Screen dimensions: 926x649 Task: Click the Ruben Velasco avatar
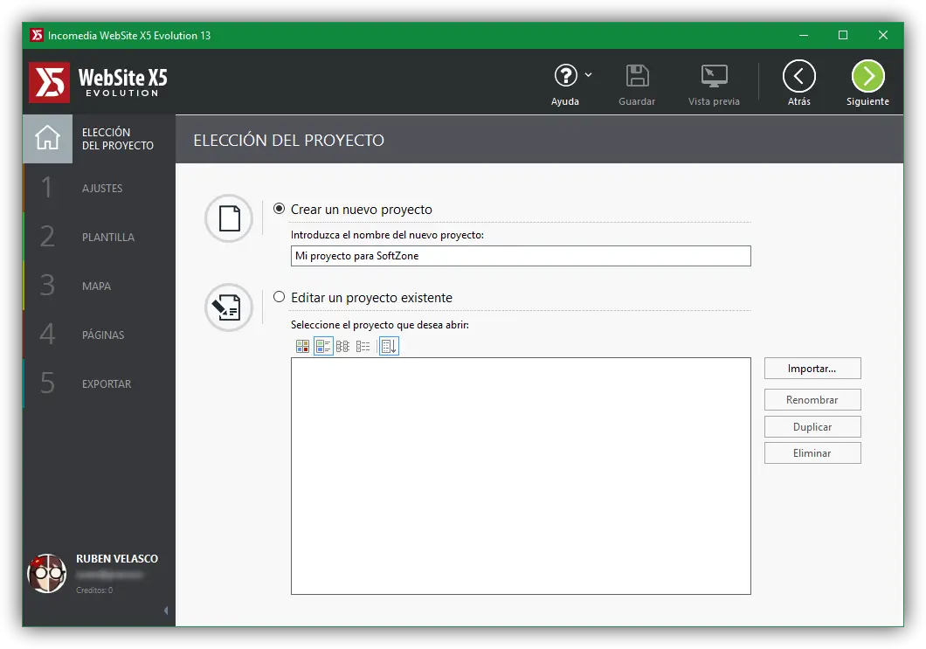click(46, 573)
